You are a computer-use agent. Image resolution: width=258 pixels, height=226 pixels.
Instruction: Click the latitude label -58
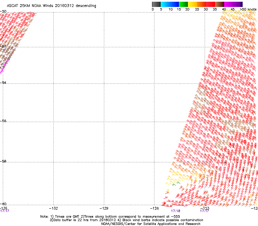click(3, 161)
